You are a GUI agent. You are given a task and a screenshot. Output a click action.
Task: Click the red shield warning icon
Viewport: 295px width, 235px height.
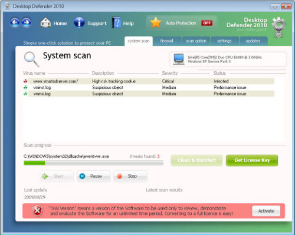[37, 211]
